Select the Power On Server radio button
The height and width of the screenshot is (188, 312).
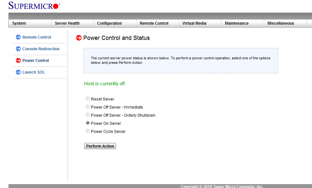[88, 123]
